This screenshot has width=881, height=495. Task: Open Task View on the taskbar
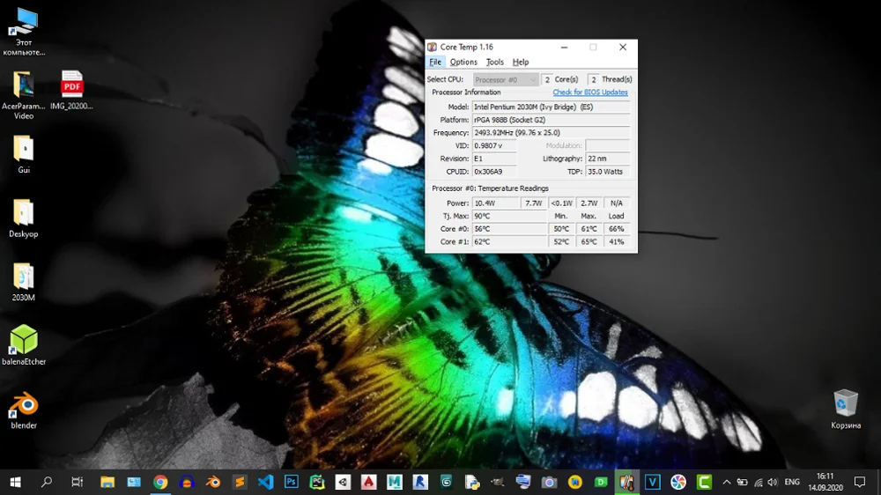point(77,482)
